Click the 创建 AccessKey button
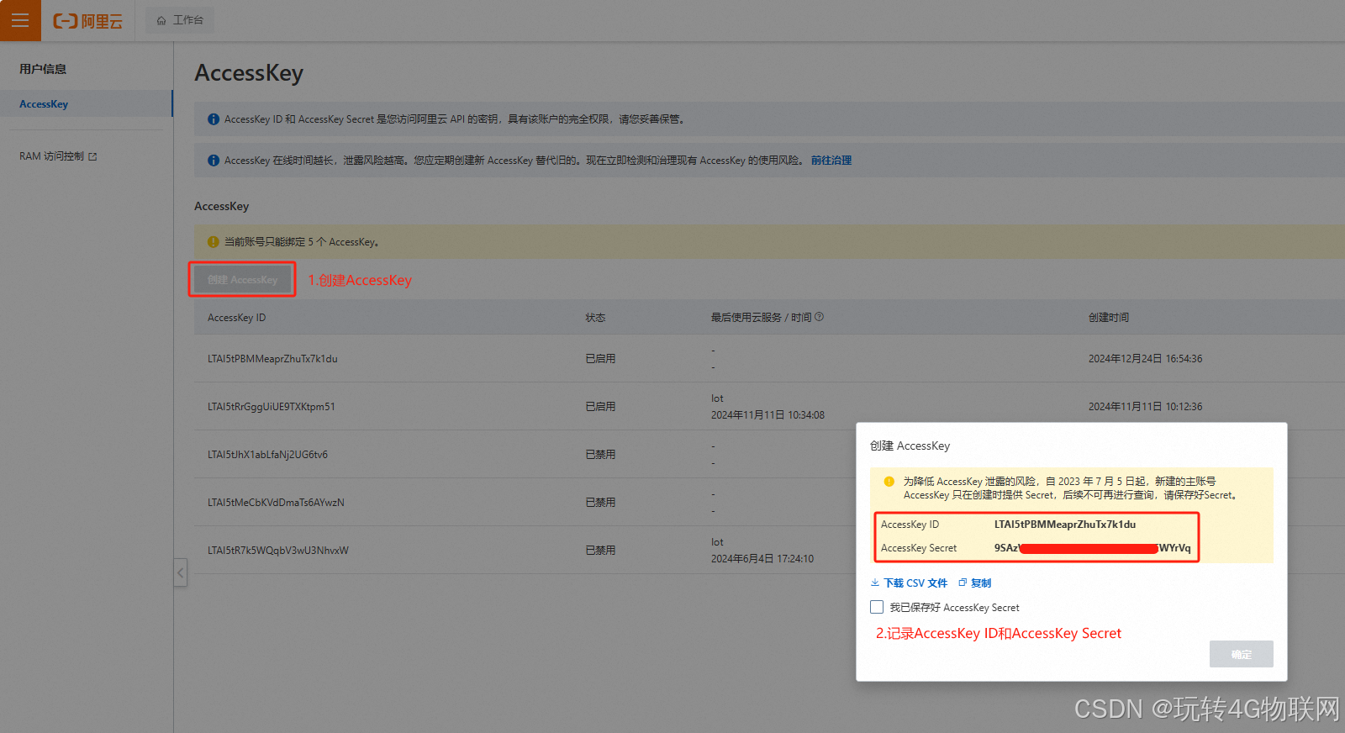Screen dimensions: 1345x733 click(x=242, y=280)
